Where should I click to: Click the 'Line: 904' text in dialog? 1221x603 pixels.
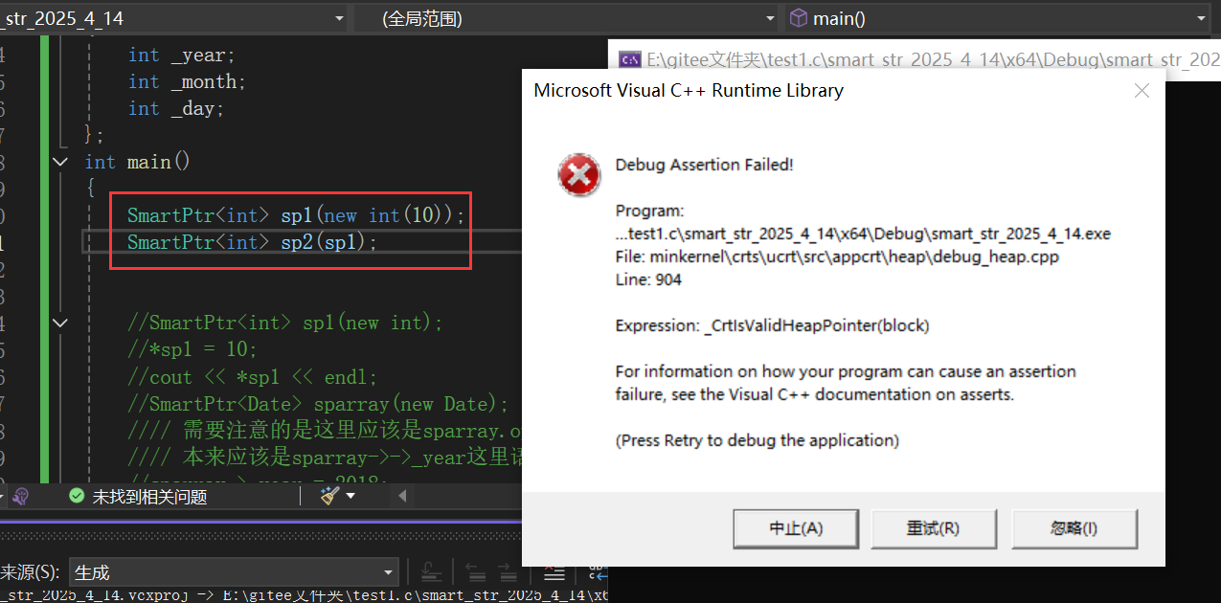pyautogui.click(x=648, y=279)
